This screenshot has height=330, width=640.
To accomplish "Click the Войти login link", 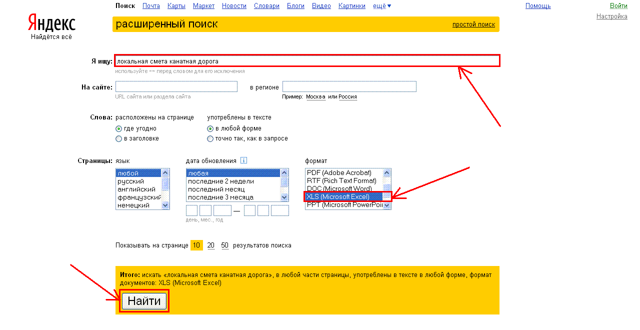I will point(618,6).
